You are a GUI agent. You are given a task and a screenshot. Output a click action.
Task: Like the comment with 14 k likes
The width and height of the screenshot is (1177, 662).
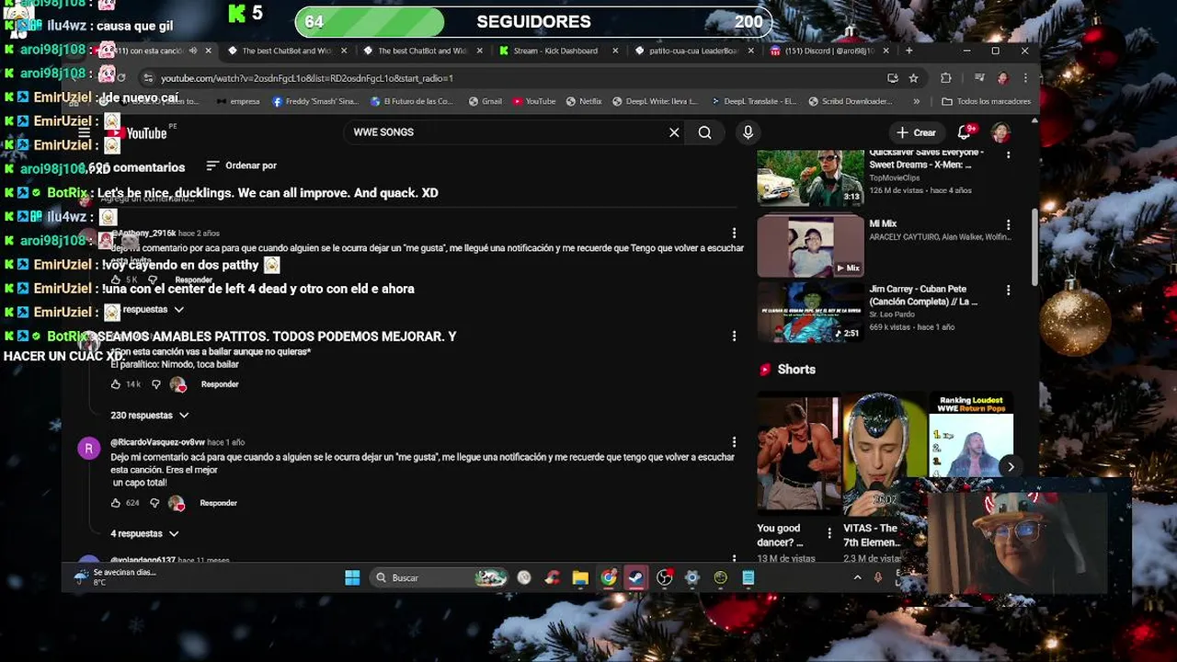115,384
